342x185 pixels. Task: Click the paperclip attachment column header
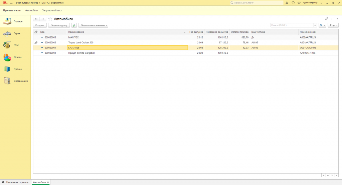[x=36, y=32]
